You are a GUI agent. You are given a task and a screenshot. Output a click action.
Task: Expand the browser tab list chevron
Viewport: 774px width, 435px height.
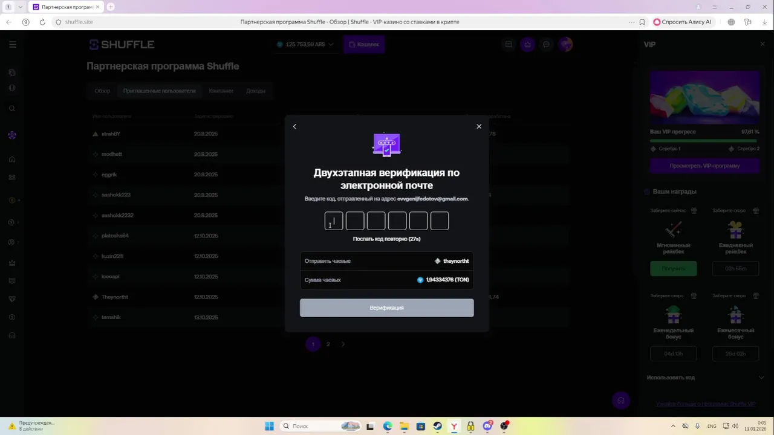pyautogui.click(x=21, y=7)
